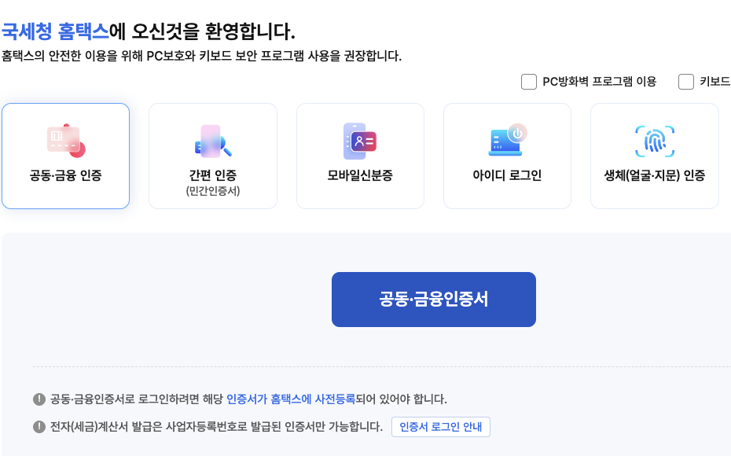Click the laptop icon on 아이디 로그인 tile

(x=504, y=142)
